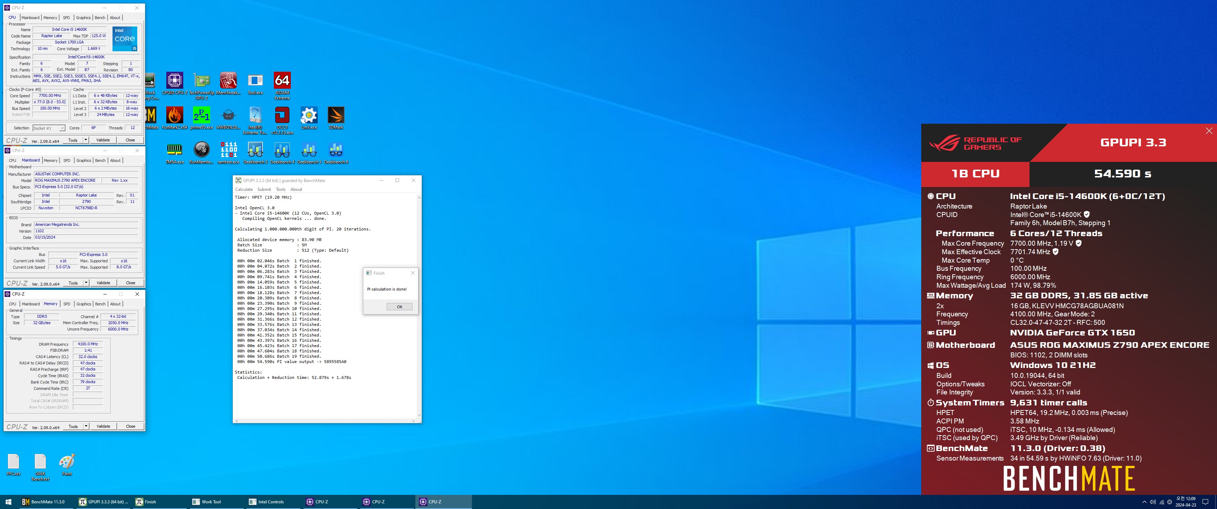Click taskbar clock showing 2024-04-23
Viewport: 1217px width, 509px height.
pos(1186,502)
